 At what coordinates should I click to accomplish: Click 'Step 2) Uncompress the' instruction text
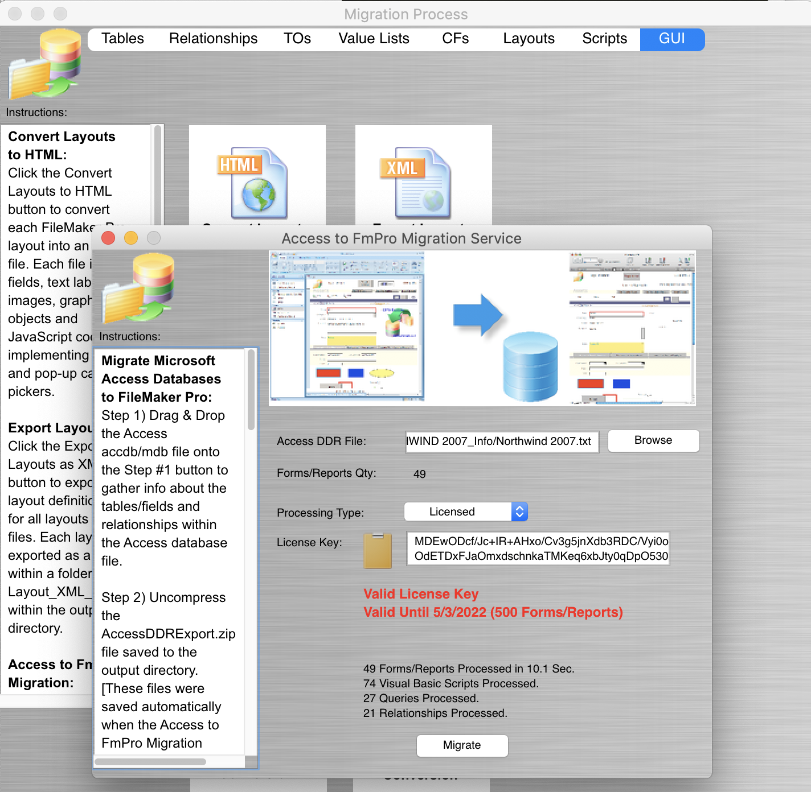(163, 607)
